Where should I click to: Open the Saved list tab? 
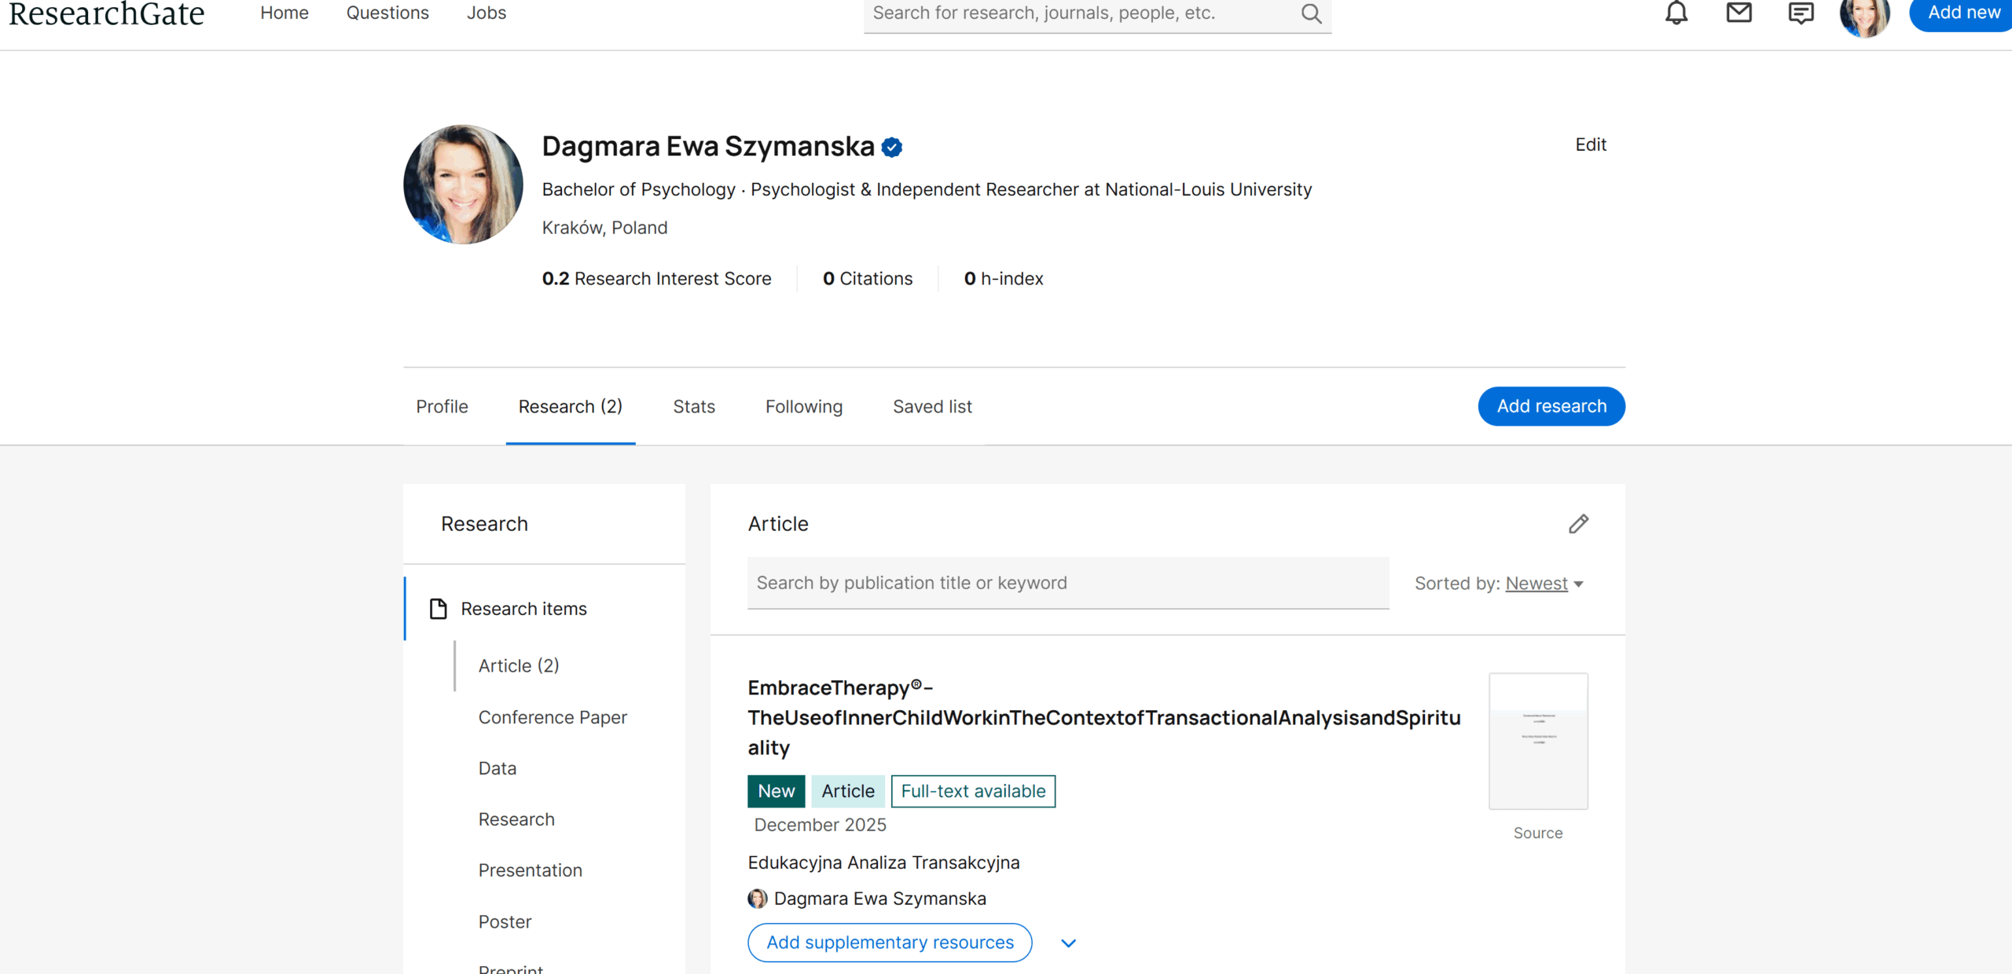point(932,407)
